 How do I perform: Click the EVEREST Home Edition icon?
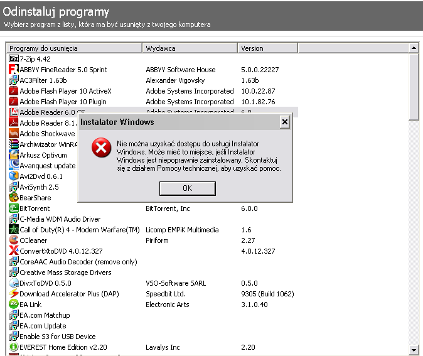(13, 347)
